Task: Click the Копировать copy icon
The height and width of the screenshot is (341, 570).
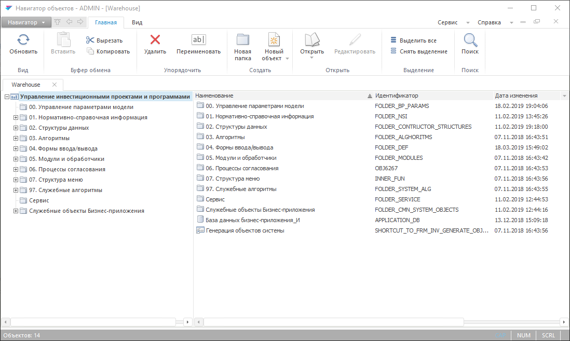Action: (90, 51)
